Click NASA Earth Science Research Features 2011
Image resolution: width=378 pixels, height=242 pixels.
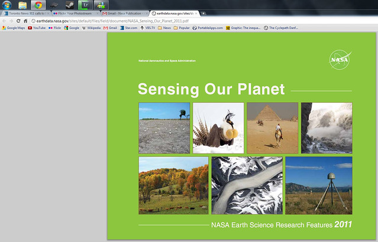[x=282, y=225]
